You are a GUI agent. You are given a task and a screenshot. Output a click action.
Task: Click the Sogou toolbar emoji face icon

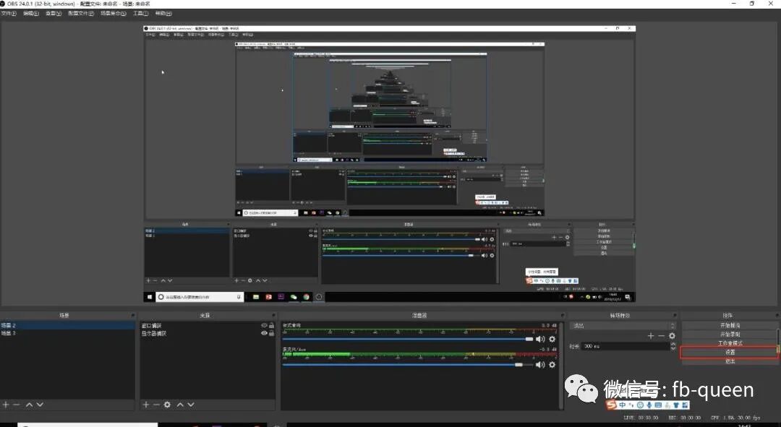coord(640,405)
